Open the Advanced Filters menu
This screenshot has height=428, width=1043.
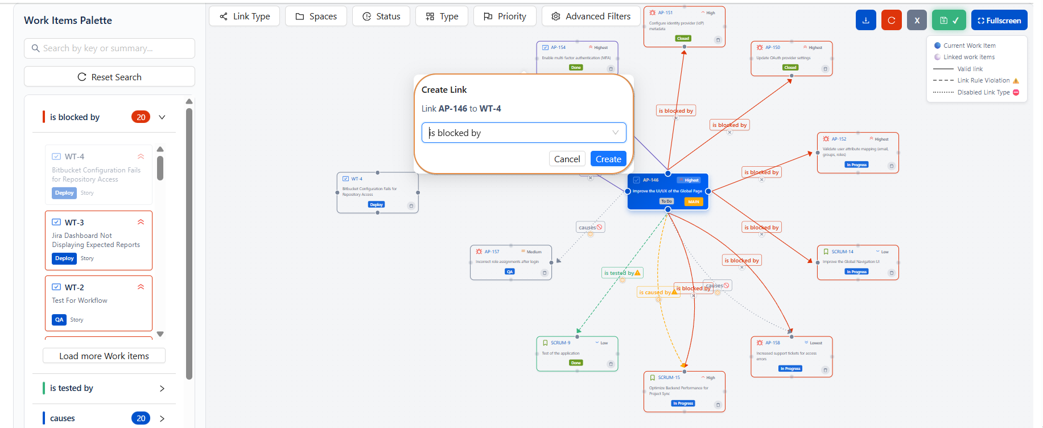591,17
